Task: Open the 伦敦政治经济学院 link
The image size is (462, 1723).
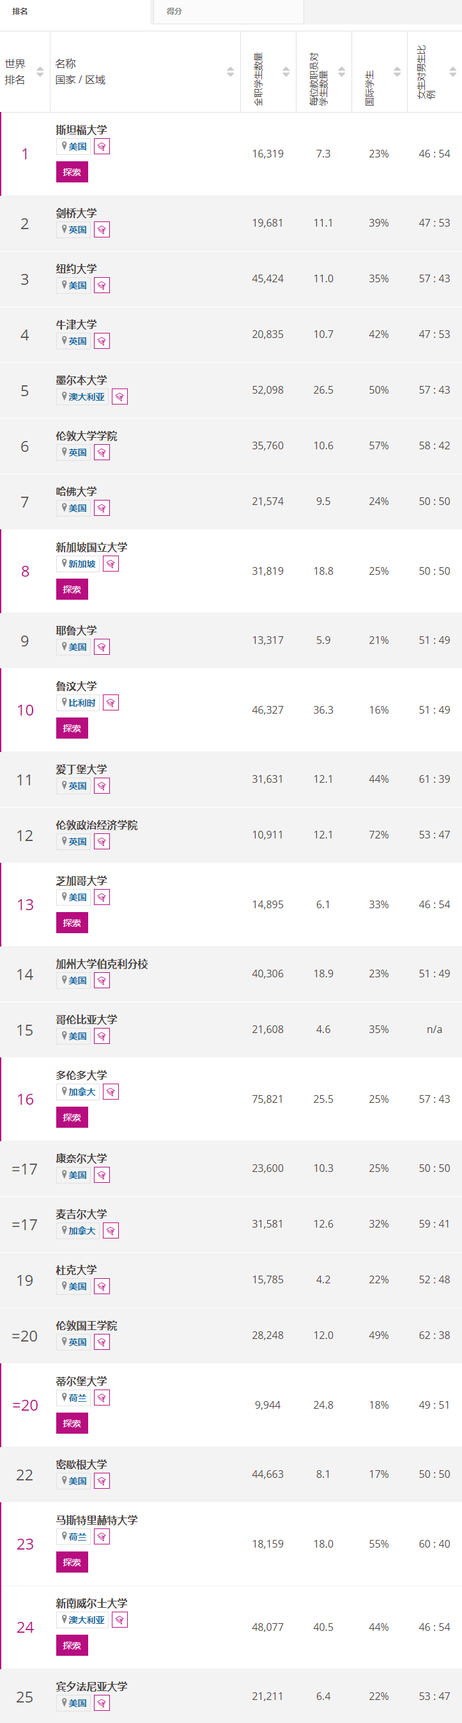Action: 96,826
